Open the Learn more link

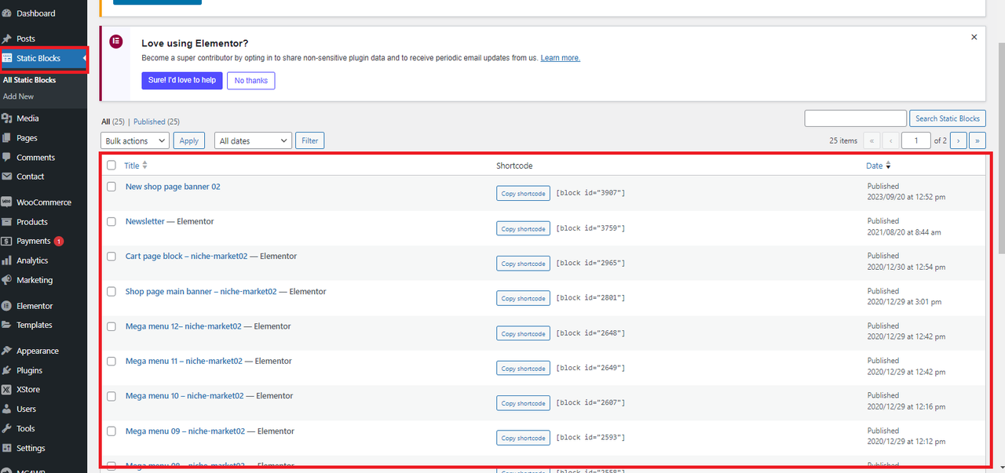coord(561,58)
